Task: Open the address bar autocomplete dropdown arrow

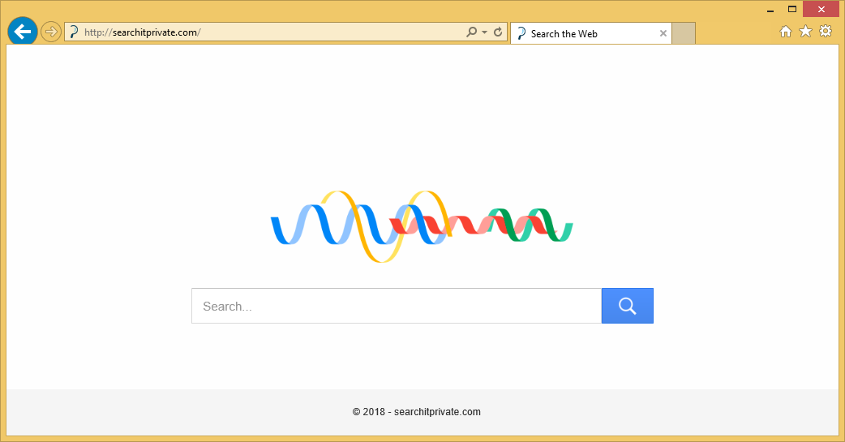Action: [484, 32]
